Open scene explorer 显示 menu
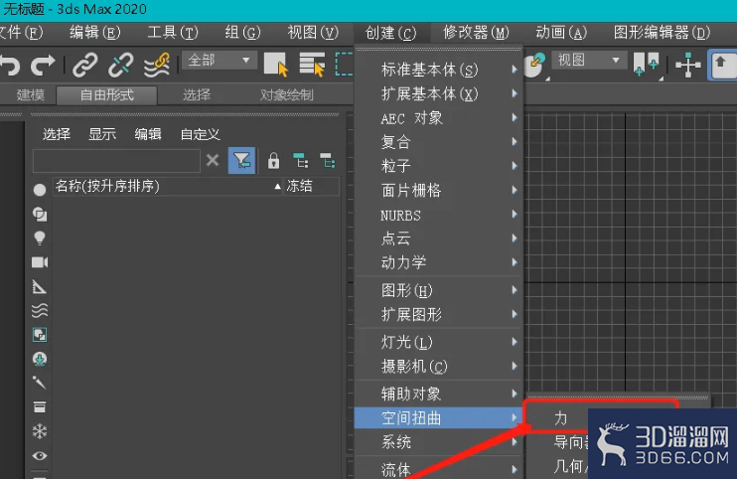Viewport: 737px width, 479px height. point(102,134)
